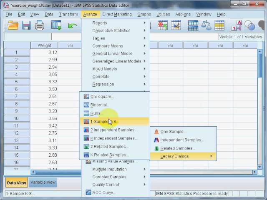
Task: Expand the Complex Samples submenu
Action: [145, 177]
